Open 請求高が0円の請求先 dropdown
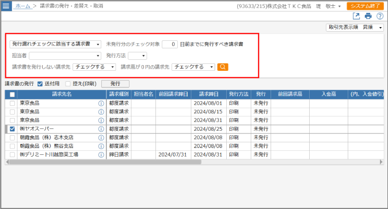 point(193,67)
